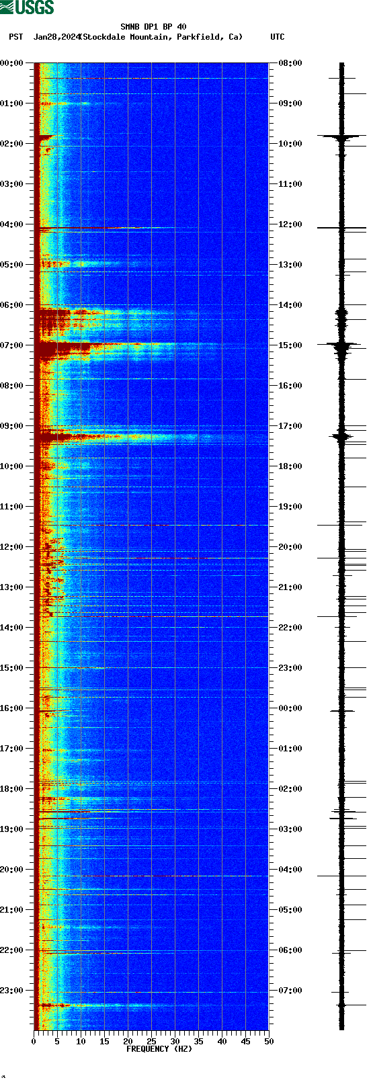
Task: Click the '15' frequency axis tick label
Action: (x=104, y=1042)
